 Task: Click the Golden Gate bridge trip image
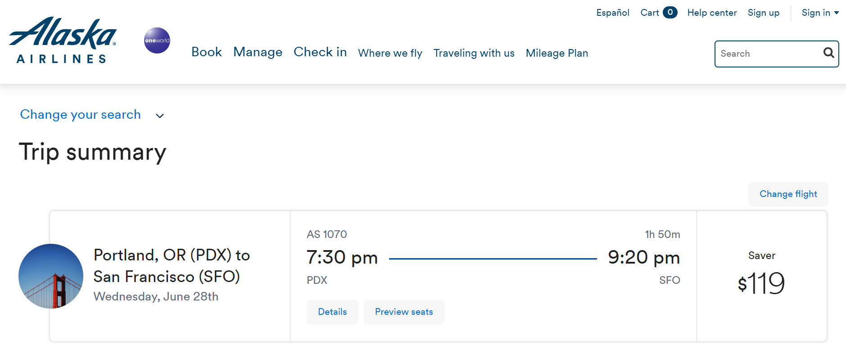(50, 276)
